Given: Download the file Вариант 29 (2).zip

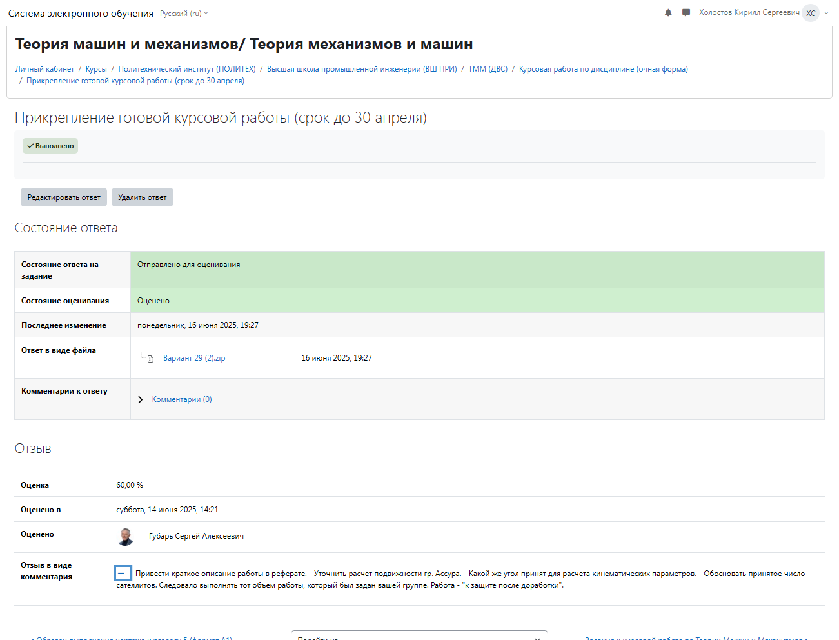Looking at the screenshot, I should pos(194,358).
